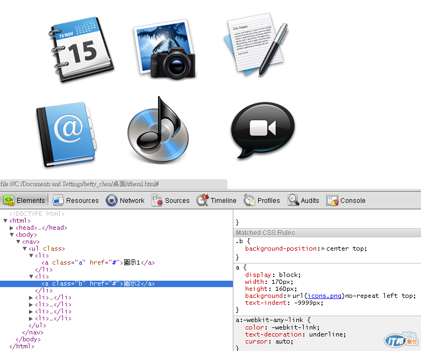The width and height of the screenshot is (421, 351).
Task: Click the document with pen icon
Action: pyautogui.click(x=256, y=45)
